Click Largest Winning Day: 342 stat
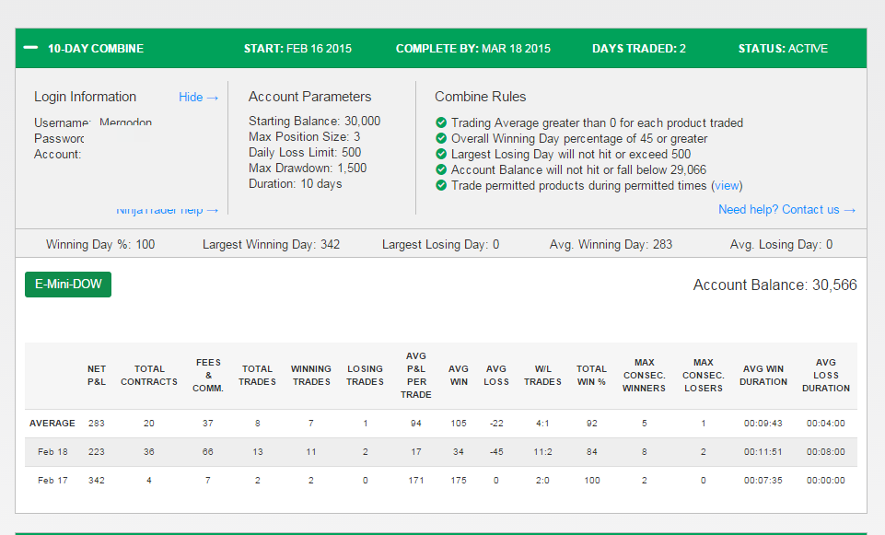 pos(271,244)
